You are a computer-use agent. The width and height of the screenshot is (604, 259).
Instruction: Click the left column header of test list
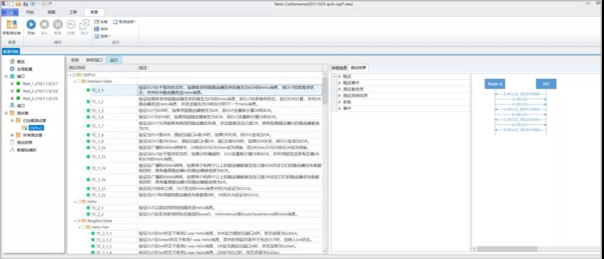tap(102, 68)
